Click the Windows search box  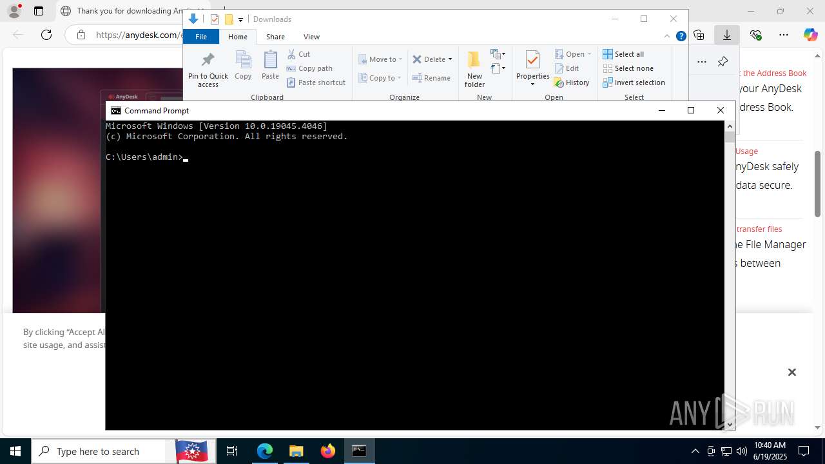103,451
